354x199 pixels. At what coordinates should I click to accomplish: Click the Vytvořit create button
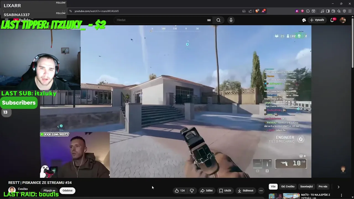pos(317,20)
